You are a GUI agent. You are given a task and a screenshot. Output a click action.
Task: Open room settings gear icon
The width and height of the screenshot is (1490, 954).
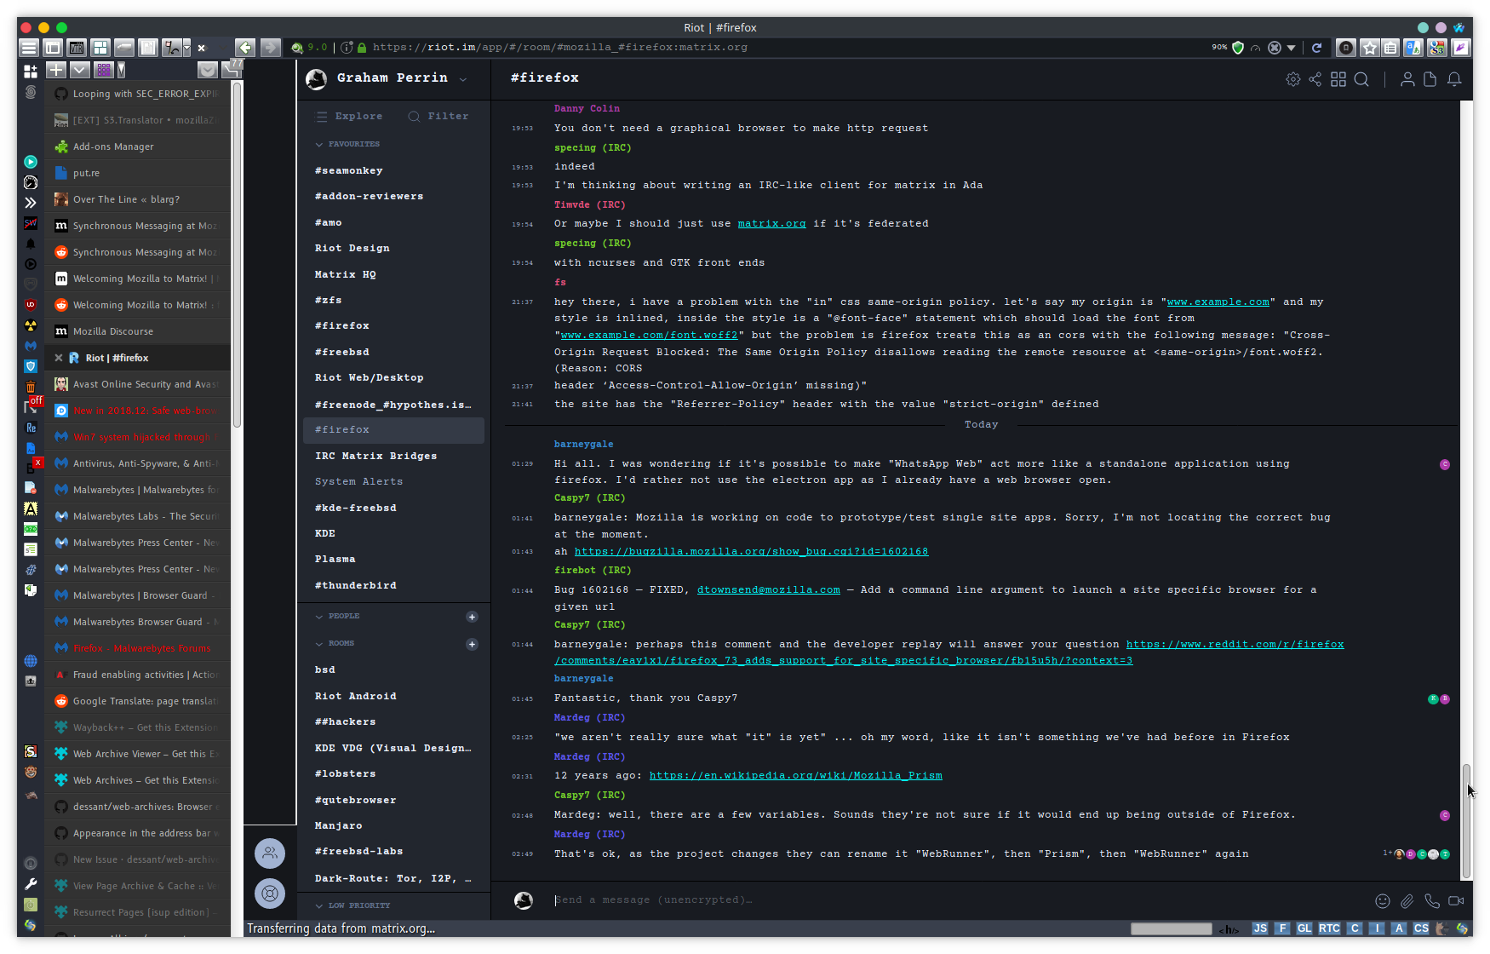pyautogui.click(x=1292, y=79)
